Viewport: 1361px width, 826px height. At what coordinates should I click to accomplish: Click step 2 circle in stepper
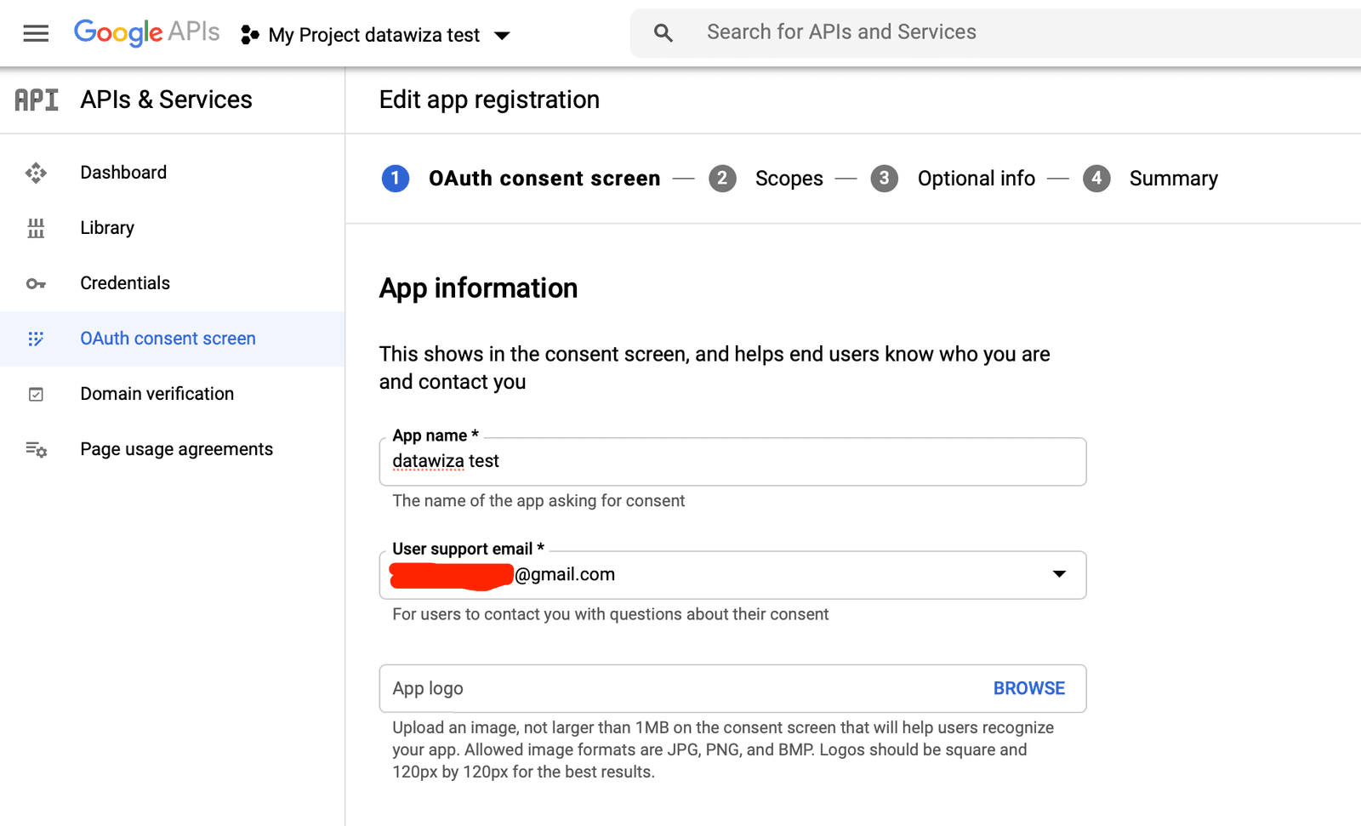(722, 179)
